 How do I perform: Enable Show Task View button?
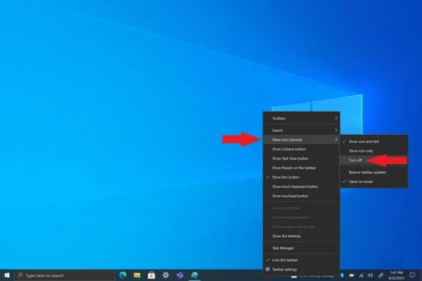pos(301,158)
